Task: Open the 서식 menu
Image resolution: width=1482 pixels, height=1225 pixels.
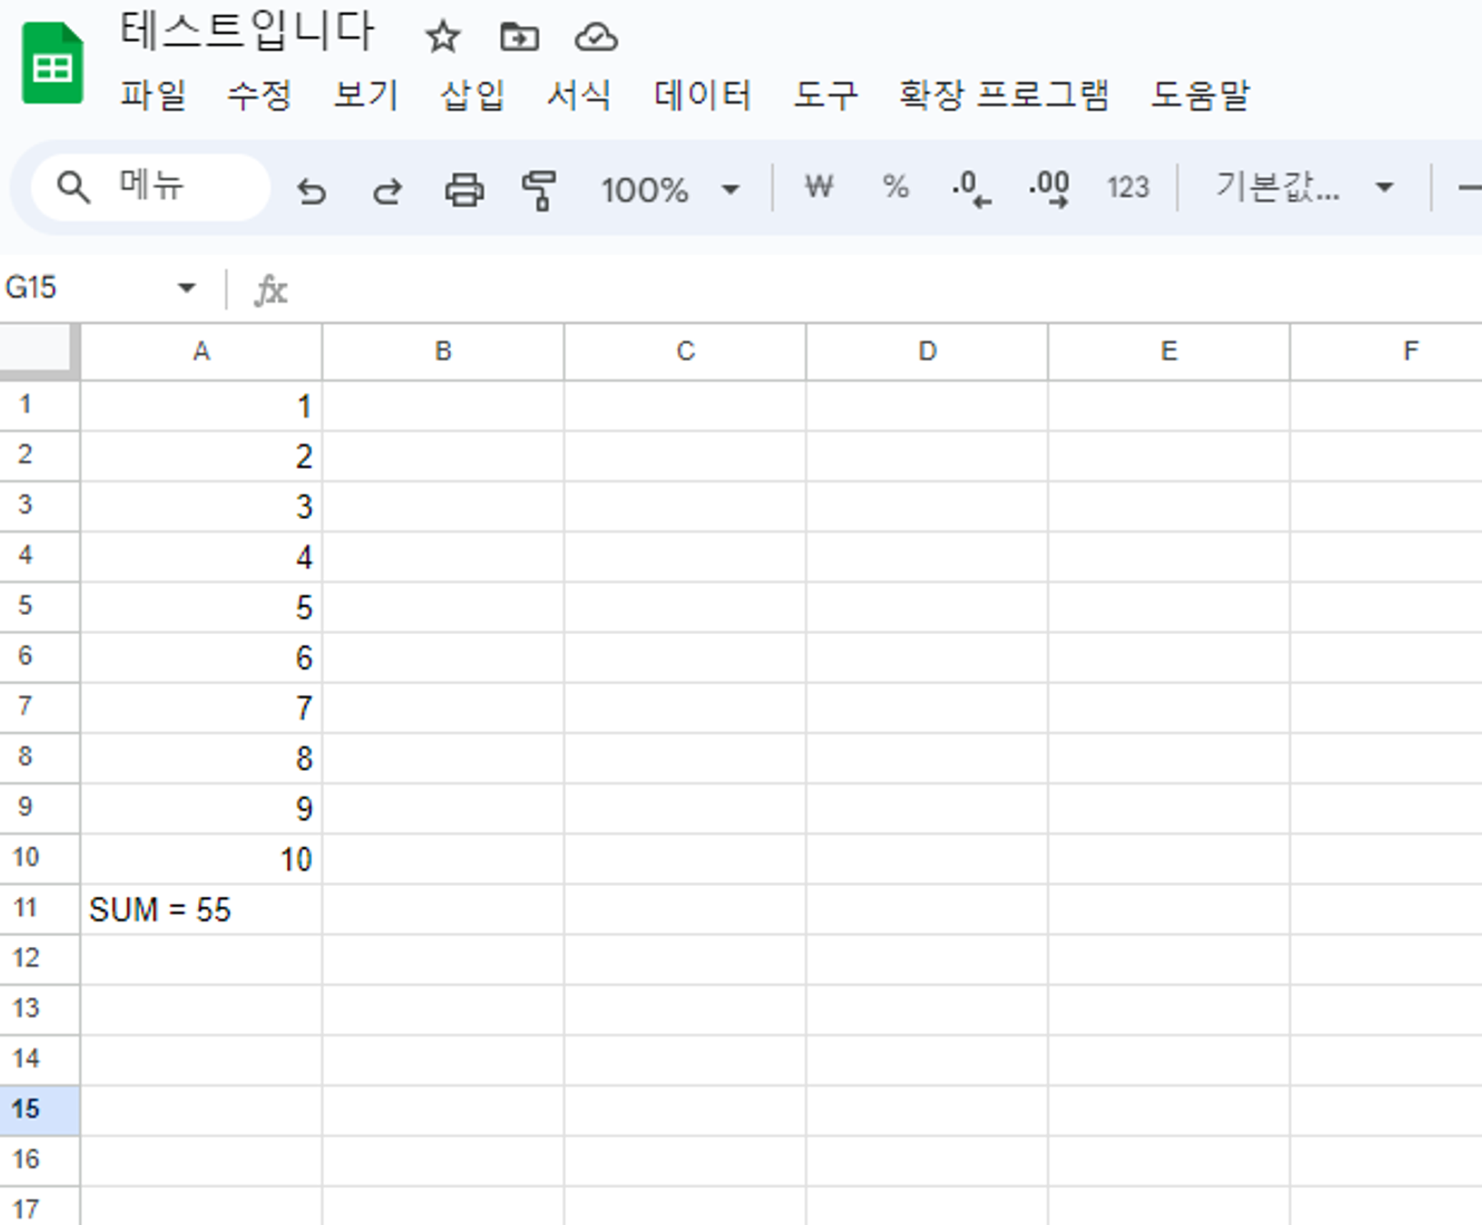Action: (x=578, y=94)
